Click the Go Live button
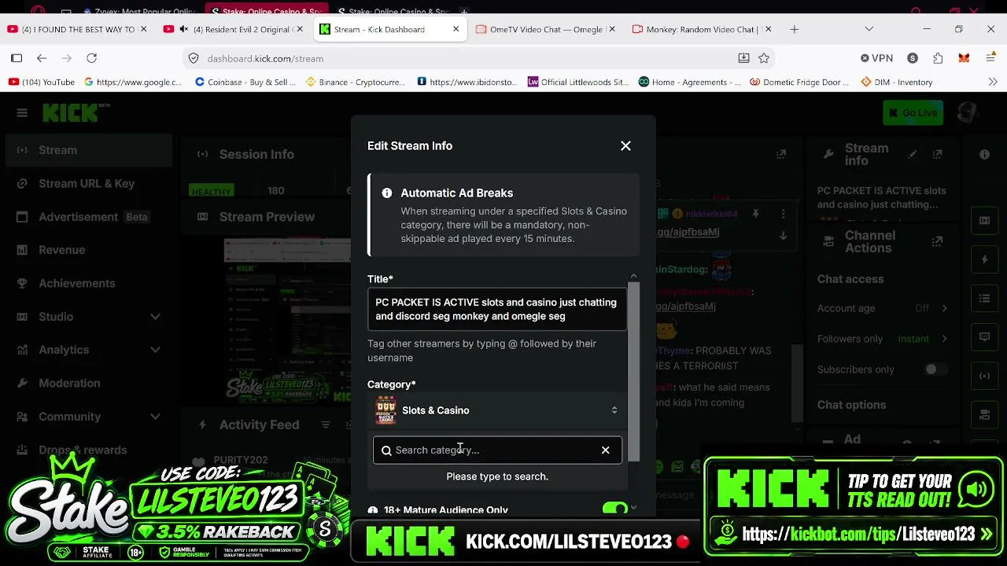Image resolution: width=1007 pixels, height=566 pixels. pos(913,113)
